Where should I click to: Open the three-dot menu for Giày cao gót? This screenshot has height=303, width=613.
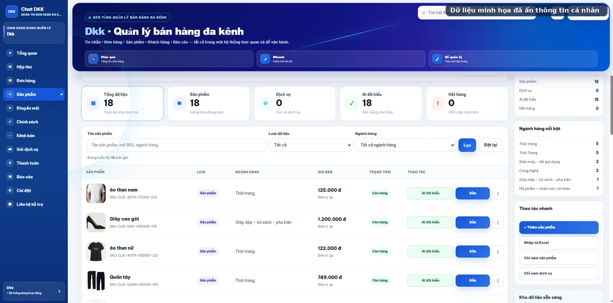pos(497,223)
